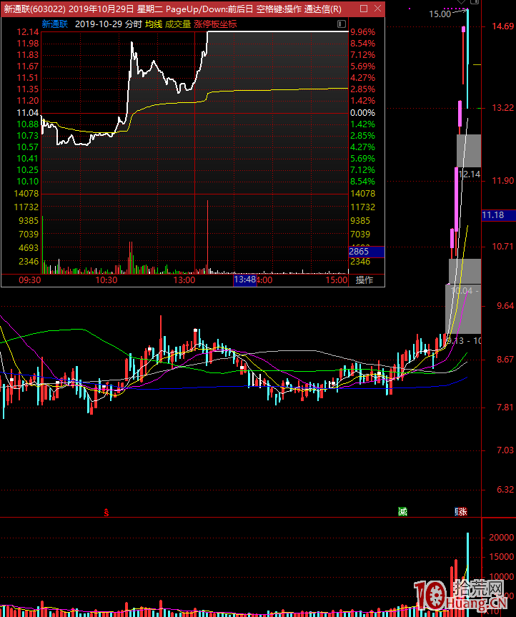This screenshot has height=617, width=516.
Task: Click the 8.67 price axis label
Action: pyautogui.click(x=505, y=359)
